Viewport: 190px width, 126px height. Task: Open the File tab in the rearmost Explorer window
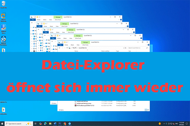33,20
